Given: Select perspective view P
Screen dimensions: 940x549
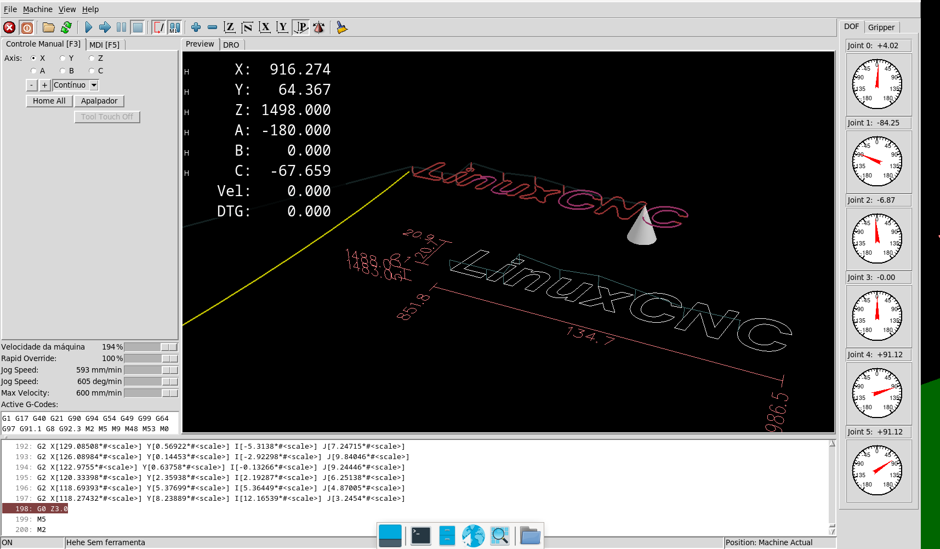Looking at the screenshot, I should point(301,27).
